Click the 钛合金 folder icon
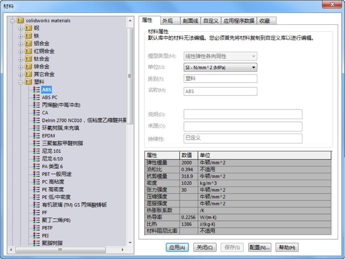Image resolution: width=345 pixels, height=259 pixels. click(28, 59)
